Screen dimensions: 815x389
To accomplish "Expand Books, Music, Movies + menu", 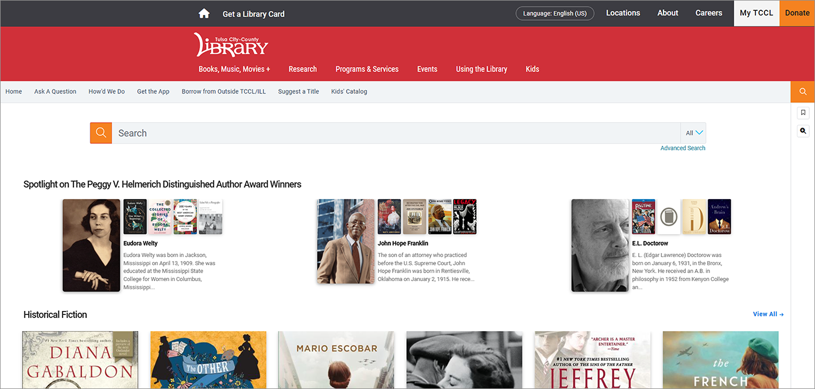I will pyautogui.click(x=234, y=69).
